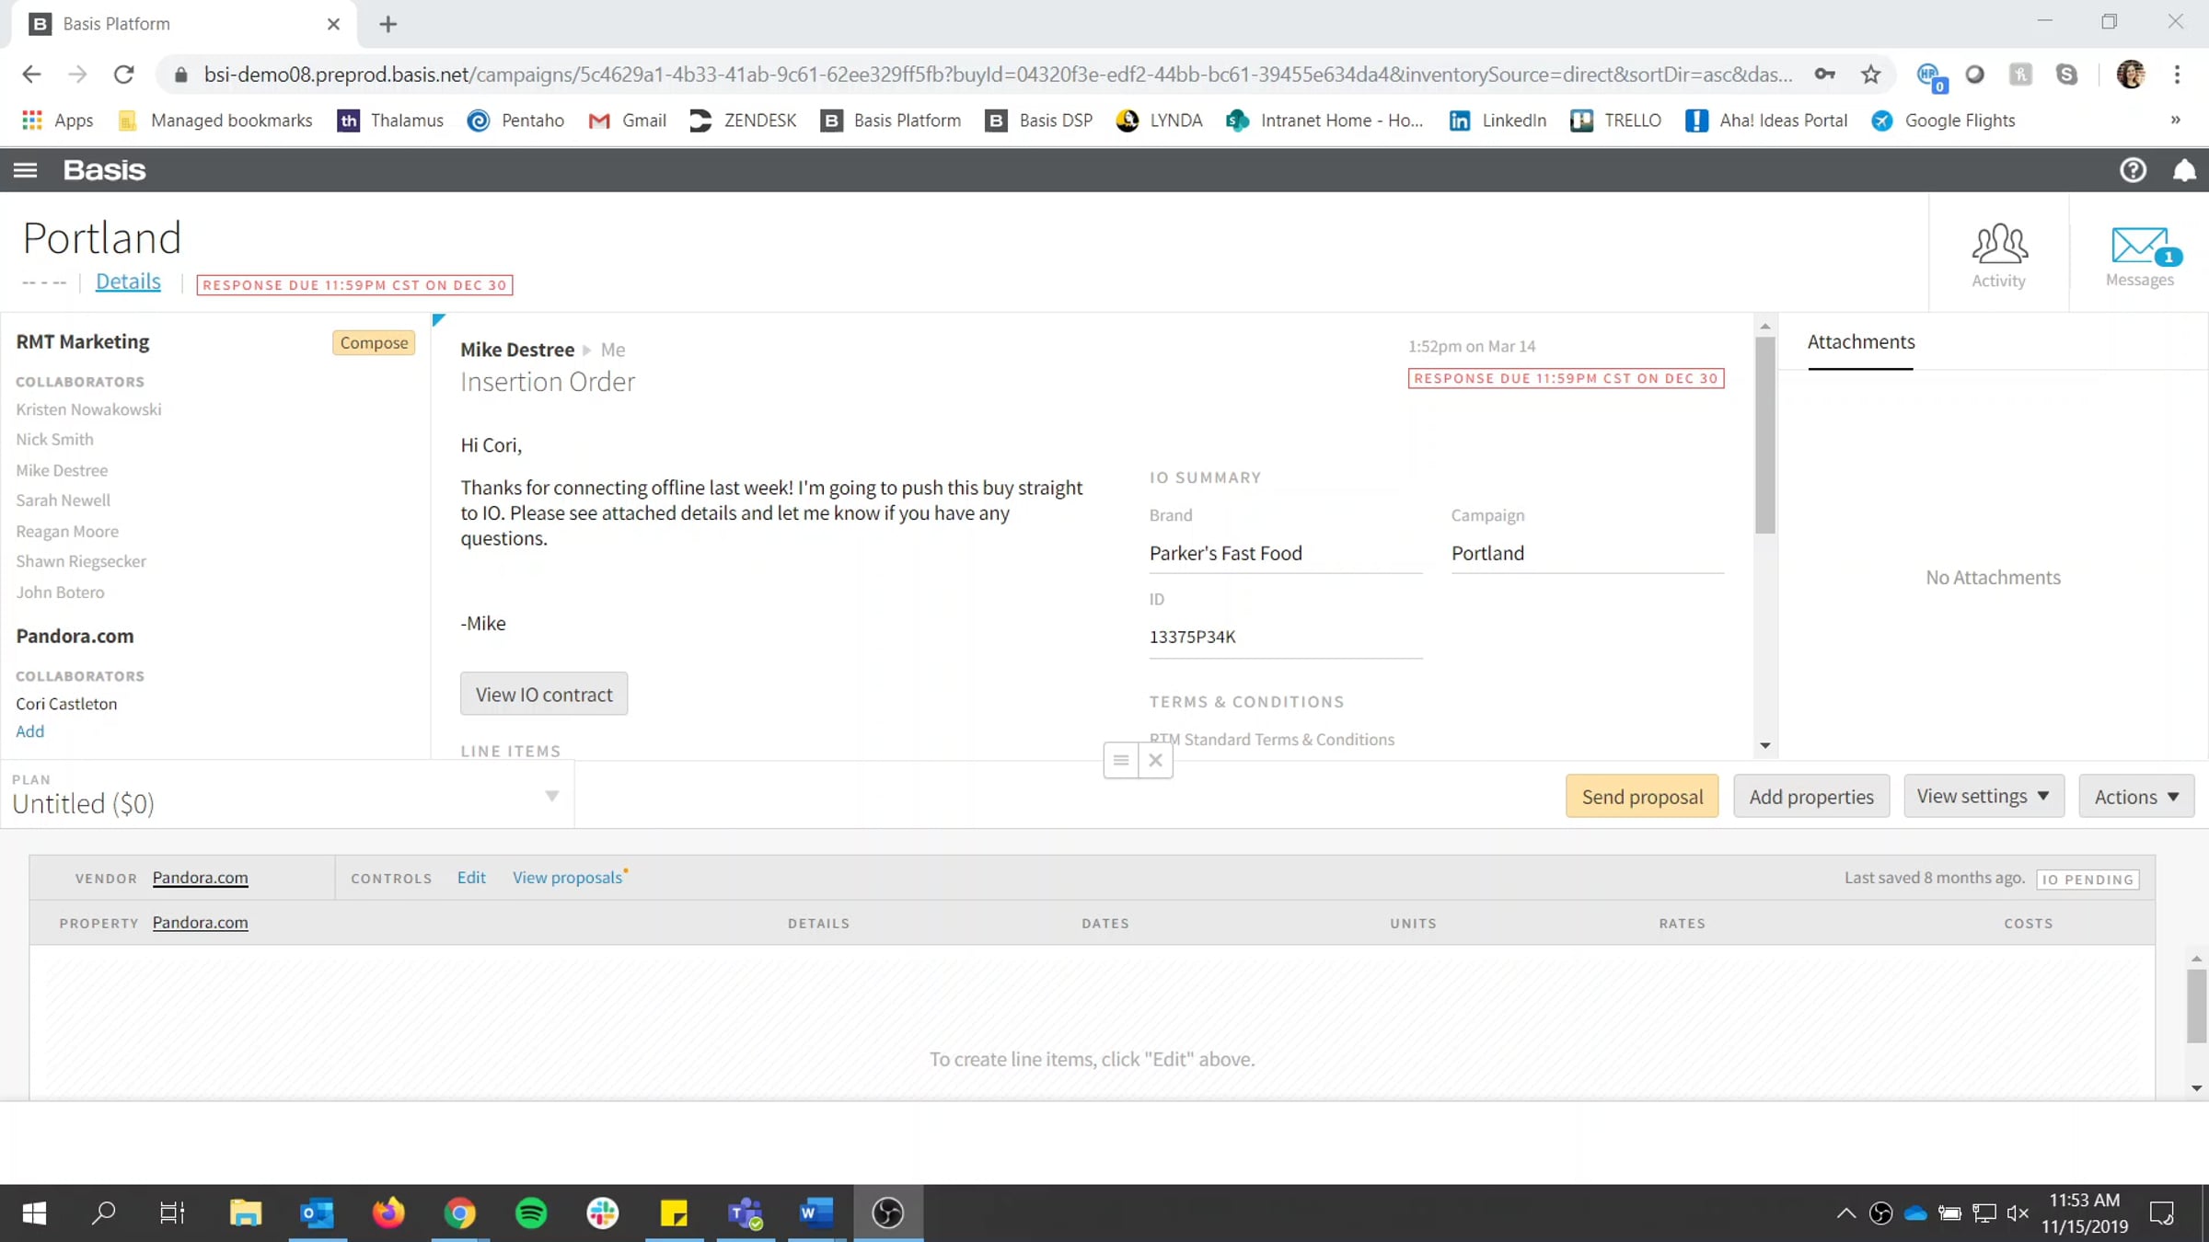2209x1242 pixels.
Task: Open the Details link under Portland
Action: 128,282
